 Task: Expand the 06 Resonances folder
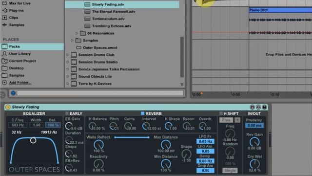[77, 33]
